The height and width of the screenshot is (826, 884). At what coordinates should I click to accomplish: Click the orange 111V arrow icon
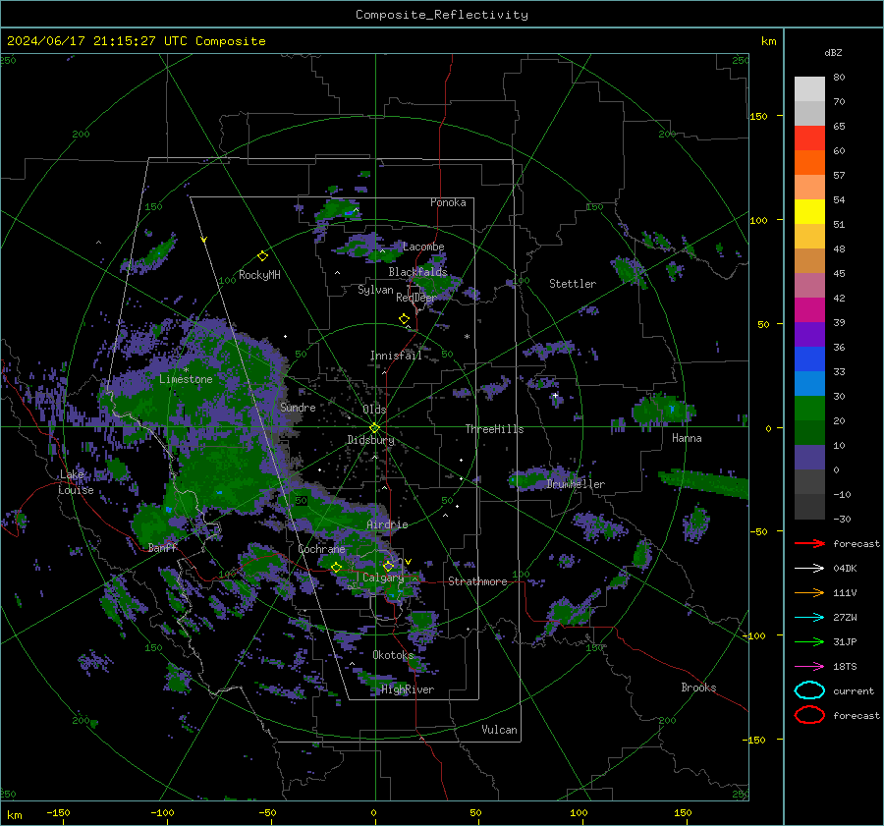pyautogui.click(x=809, y=592)
